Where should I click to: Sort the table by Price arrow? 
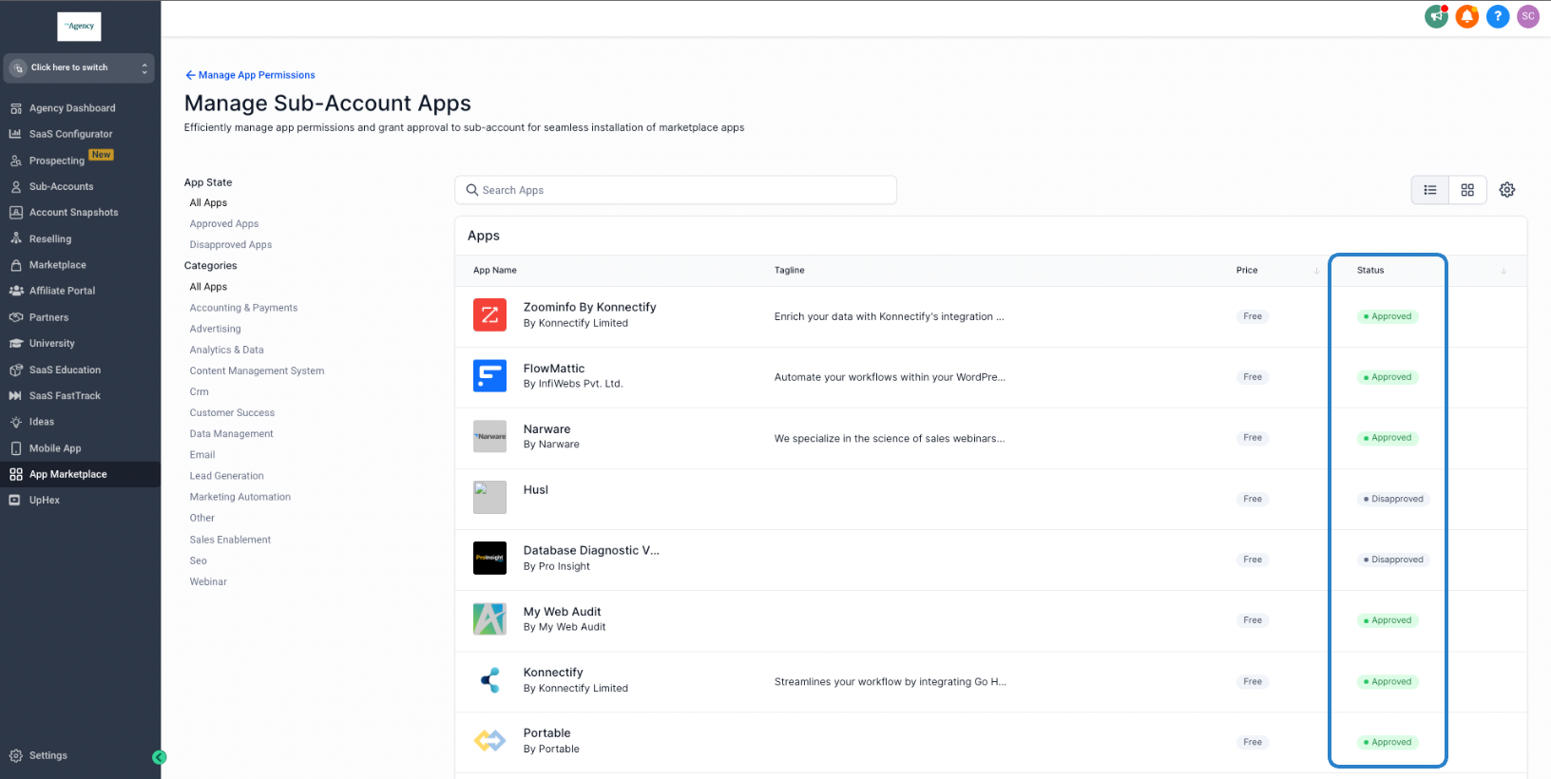pos(1316,271)
